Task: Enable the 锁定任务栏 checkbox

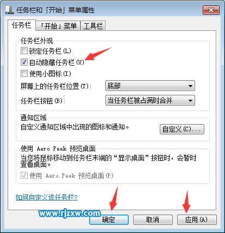Action: [x=24, y=51]
